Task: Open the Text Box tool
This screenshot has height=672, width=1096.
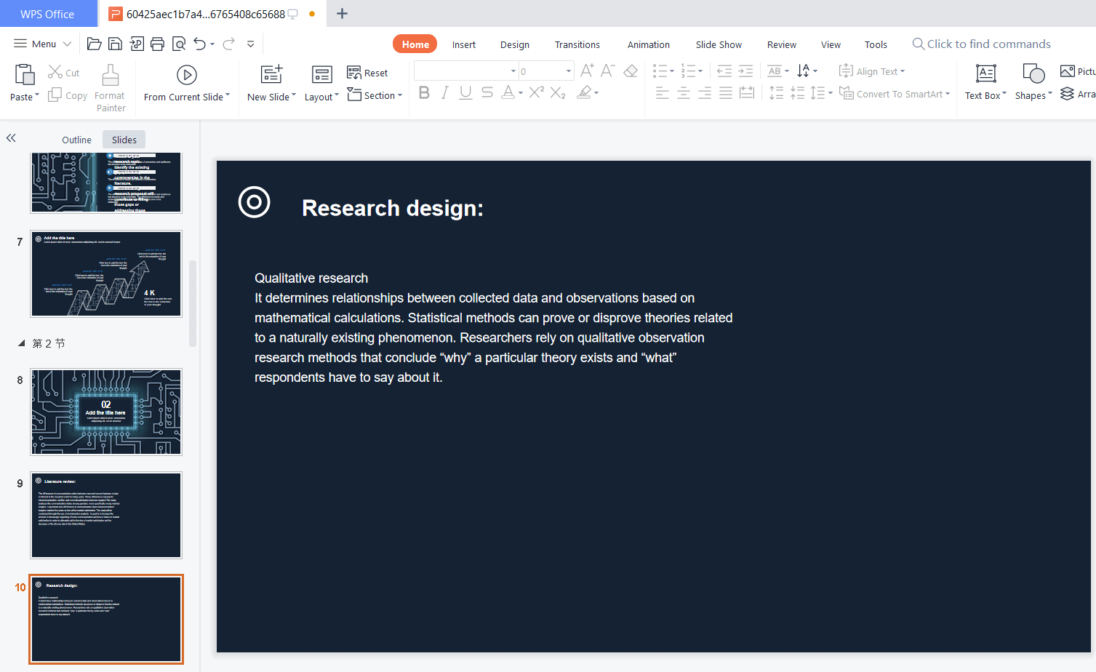Action: 985,81
